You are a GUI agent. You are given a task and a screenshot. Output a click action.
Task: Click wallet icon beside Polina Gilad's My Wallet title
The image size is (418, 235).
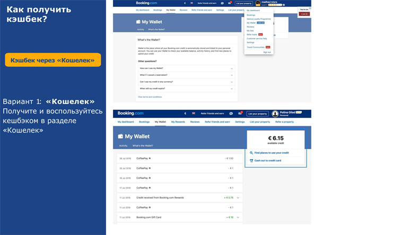point(120,136)
